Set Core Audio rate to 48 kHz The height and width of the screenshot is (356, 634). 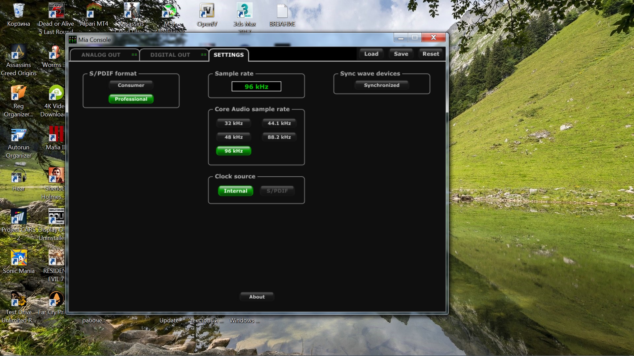[233, 137]
